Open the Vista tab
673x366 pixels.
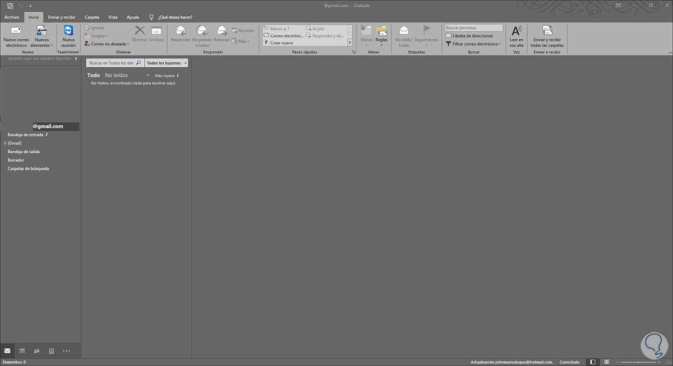(x=113, y=17)
